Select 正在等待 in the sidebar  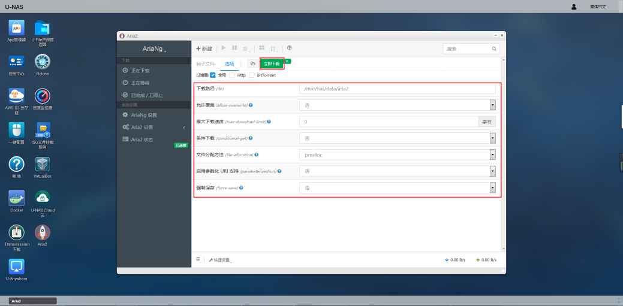154,83
